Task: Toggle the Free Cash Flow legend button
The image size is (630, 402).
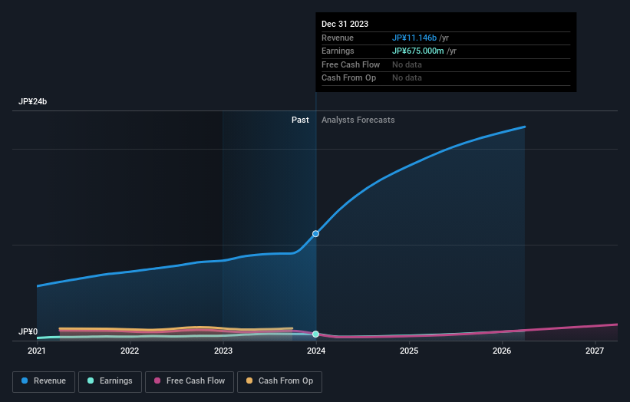Action: click(190, 381)
